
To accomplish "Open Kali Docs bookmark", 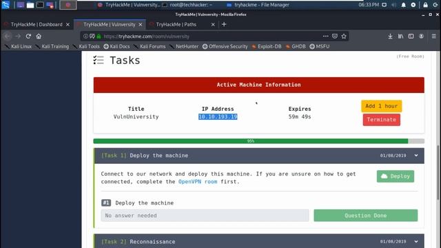I will click(x=116, y=46).
